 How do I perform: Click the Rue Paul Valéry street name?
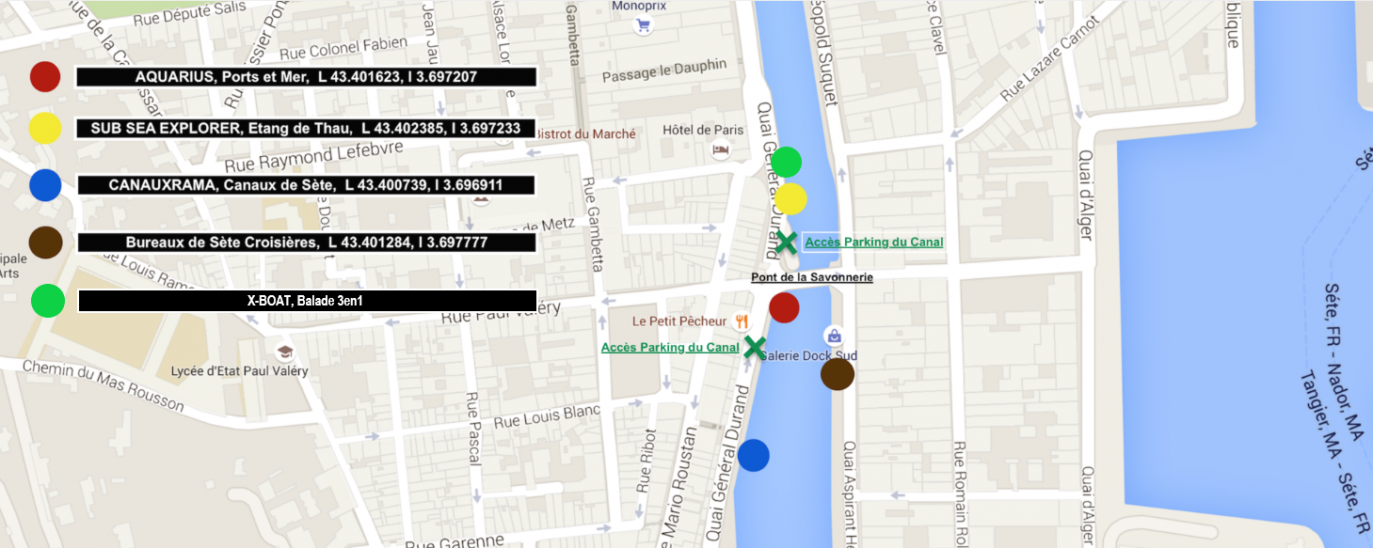click(502, 313)
